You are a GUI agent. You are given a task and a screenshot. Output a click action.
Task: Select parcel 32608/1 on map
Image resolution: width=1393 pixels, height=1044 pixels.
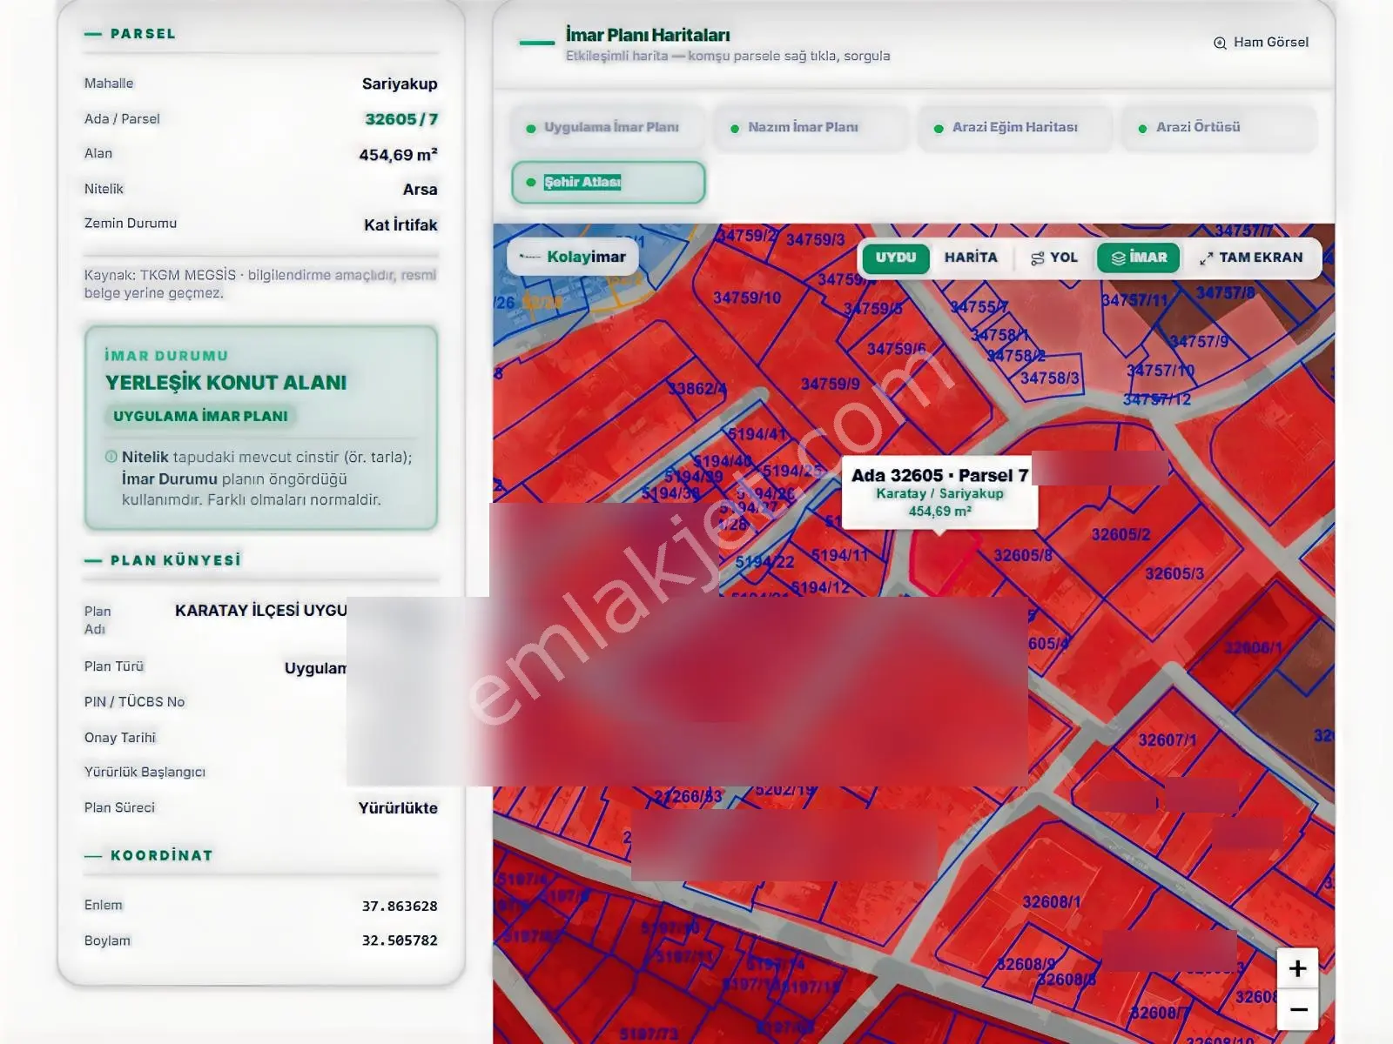pos(1051,902)
